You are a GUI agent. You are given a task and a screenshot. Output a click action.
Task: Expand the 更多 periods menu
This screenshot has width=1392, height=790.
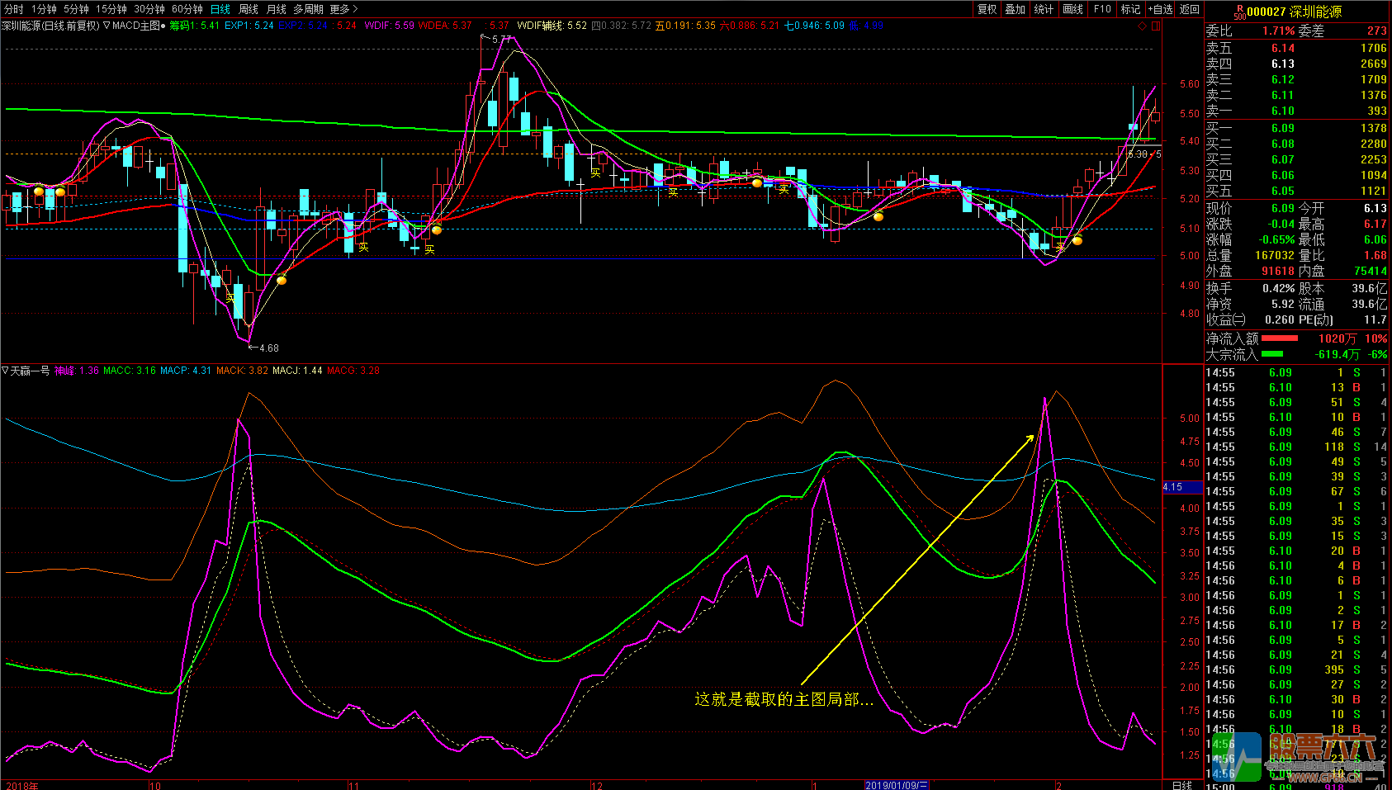pyautogui.click(x=343, y=9)
